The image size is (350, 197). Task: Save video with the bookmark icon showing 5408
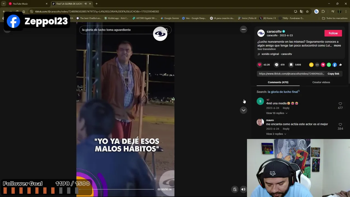click(291, 65)
